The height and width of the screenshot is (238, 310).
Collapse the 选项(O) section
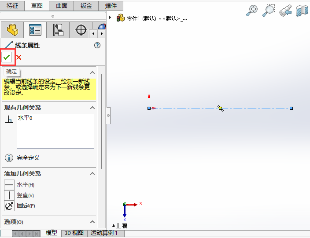(x=92, y=222)
